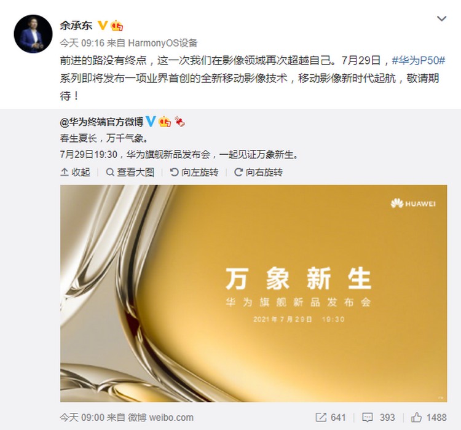Screen dimensions: 461x430
Task: Click the repost icon showing 641
Action: (x=331, y=417)
